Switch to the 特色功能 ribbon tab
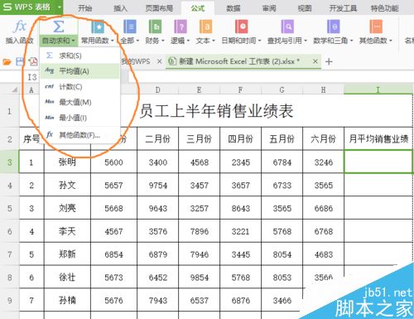The width and height of the screenshot is (414, 319). tap(385, 8)
